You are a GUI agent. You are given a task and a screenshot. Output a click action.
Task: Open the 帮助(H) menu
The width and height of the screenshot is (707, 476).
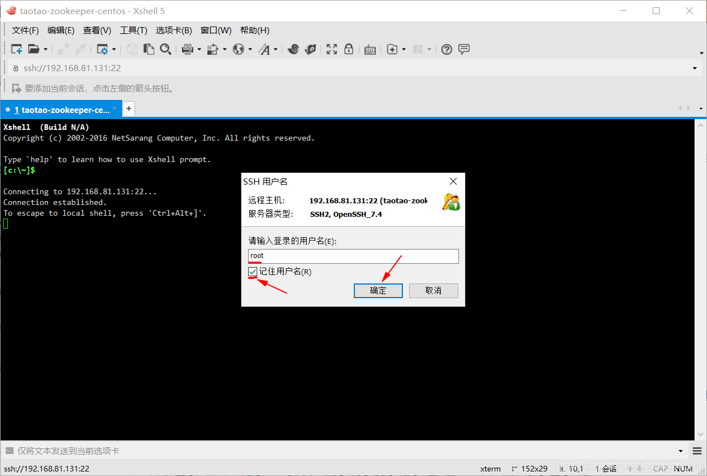tap(255, 30)
